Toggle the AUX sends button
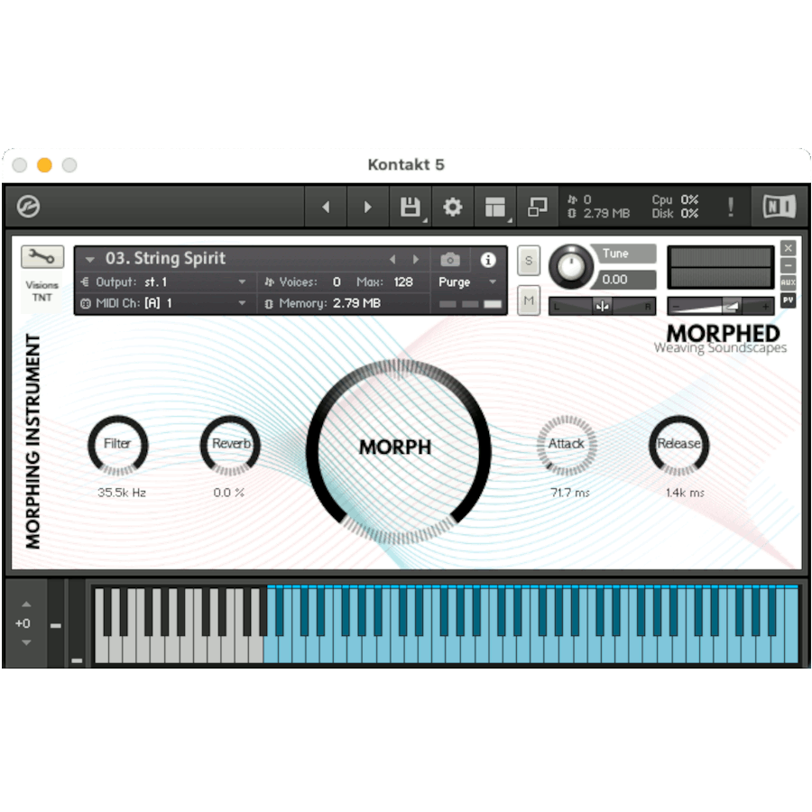Image resolution: width=812 pixels, height=812 pixels. click(x=789, y=282)
